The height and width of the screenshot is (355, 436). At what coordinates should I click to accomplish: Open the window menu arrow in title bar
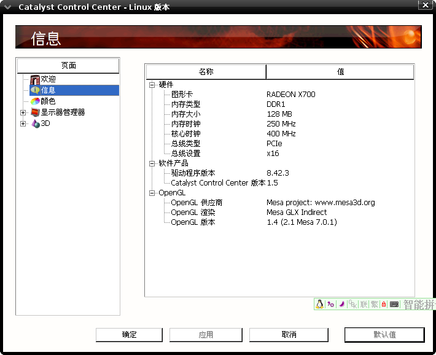(x=8, y=7)
